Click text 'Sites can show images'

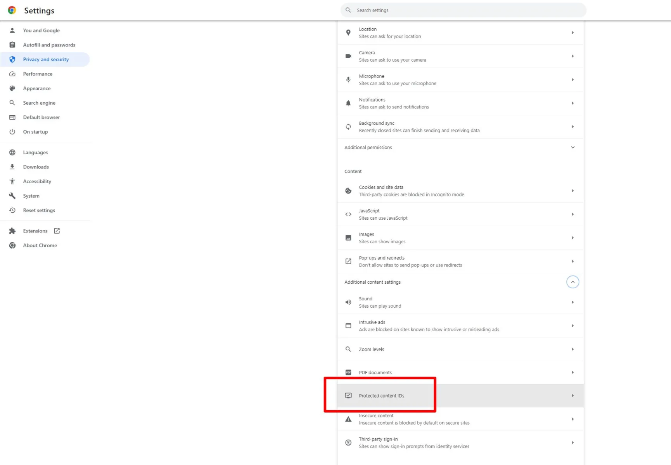pos(382,241)
